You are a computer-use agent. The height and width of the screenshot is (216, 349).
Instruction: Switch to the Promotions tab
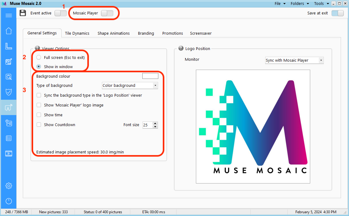172,33
